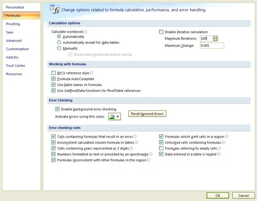Click OK to apply options
The width and height of the screenshot is (257, 201).
click(x=218, y=195)
